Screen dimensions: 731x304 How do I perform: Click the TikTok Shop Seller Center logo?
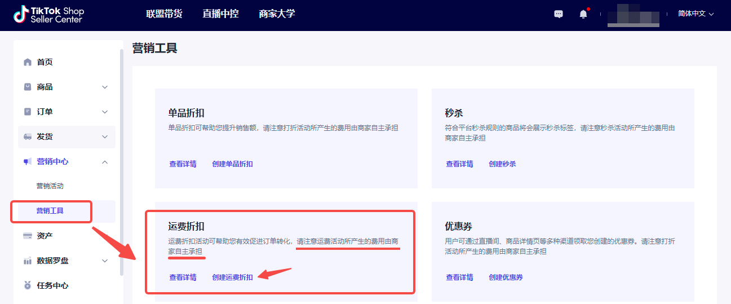tap(48, 15)
